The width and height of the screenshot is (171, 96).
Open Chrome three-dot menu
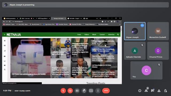[120, 22]
